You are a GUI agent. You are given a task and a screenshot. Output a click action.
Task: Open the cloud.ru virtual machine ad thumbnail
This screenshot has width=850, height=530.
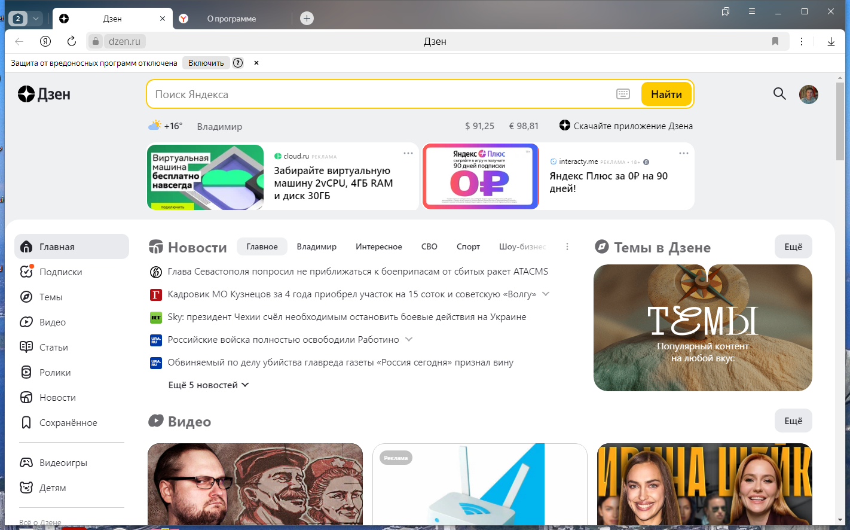206,177
